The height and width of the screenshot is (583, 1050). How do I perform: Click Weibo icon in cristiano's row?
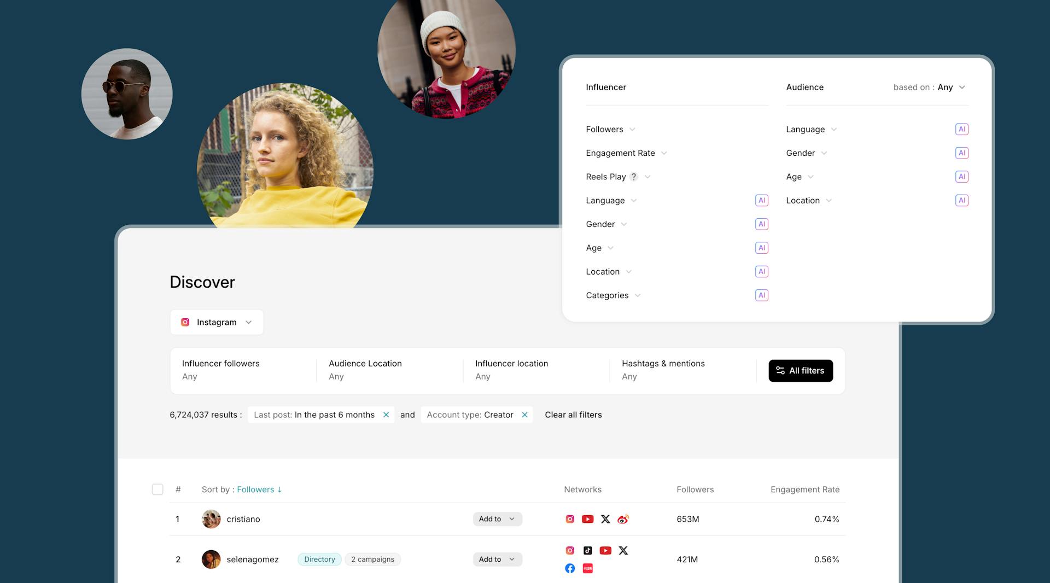(x=623, y=519)
